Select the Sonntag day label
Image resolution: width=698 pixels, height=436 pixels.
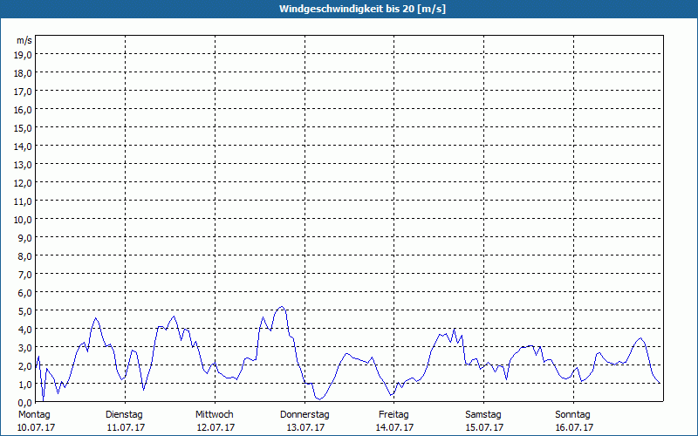coord(573,414)
